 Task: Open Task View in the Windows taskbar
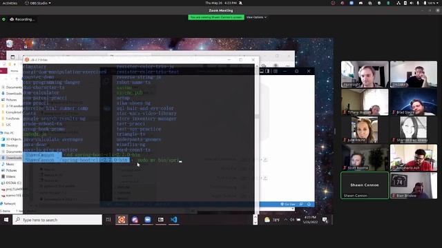pos(108,220)
